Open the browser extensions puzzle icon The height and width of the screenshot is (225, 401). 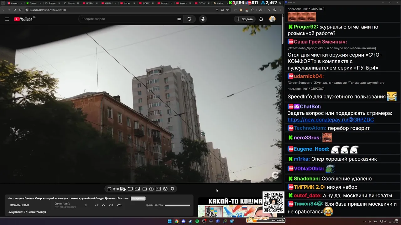click(x=252, y=10)
